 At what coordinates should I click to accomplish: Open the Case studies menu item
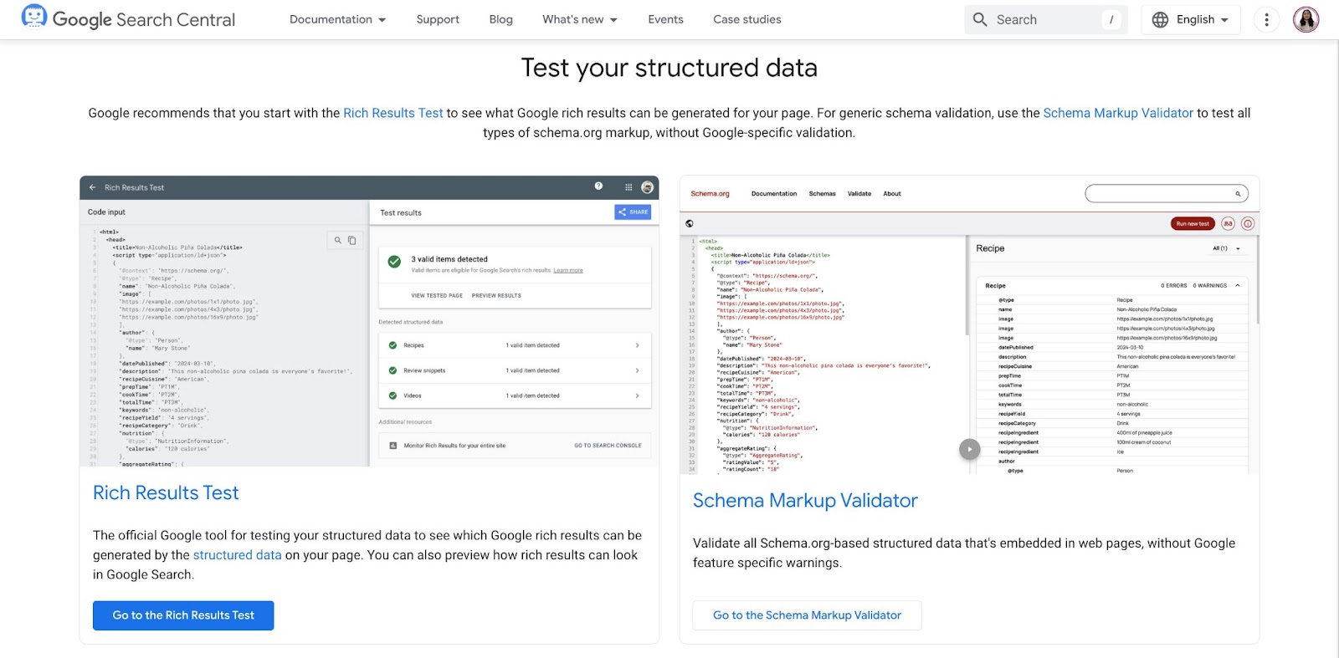747,19
